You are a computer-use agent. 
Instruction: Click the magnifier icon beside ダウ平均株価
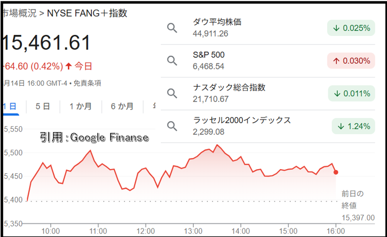pyautogui.click(x=172, y=28)
